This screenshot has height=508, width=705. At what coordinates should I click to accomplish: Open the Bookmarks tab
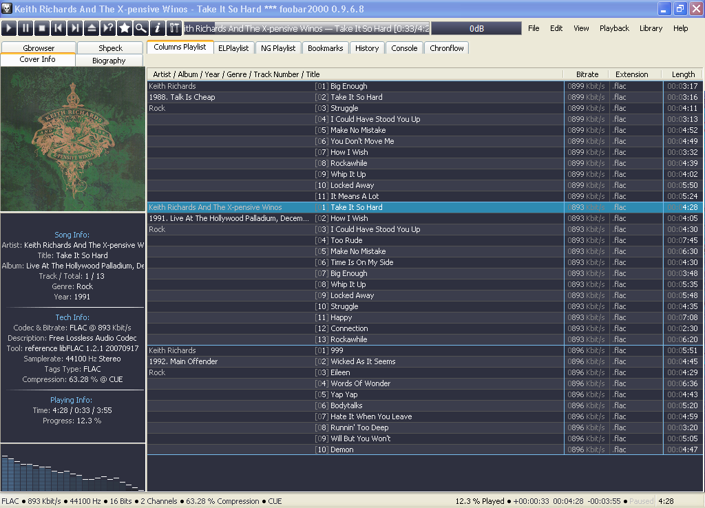point(325,48)
